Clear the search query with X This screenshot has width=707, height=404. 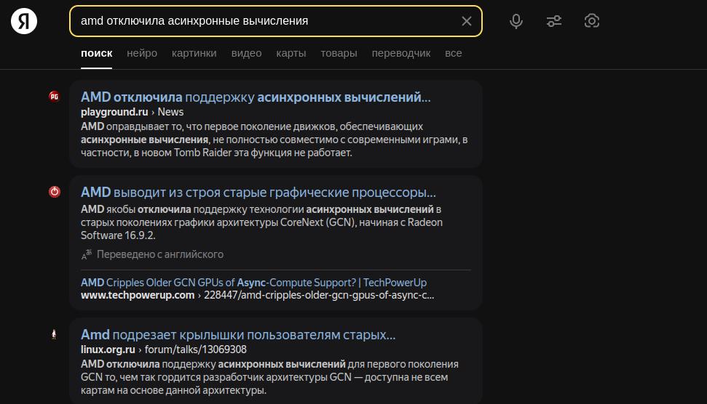(x=467, y=21)
